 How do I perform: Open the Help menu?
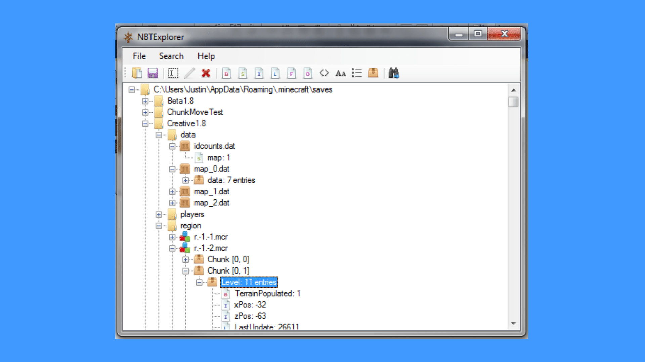[x=206, y=56]
